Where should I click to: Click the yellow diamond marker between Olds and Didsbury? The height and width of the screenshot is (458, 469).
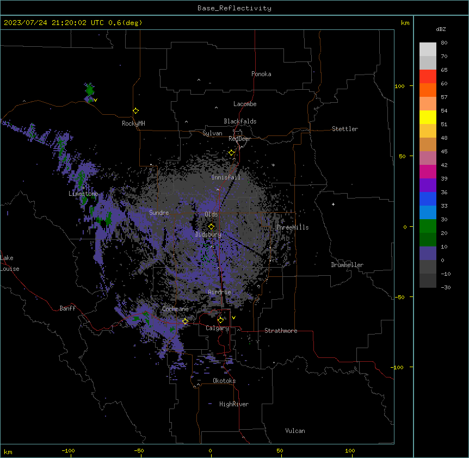pos(211,227)
